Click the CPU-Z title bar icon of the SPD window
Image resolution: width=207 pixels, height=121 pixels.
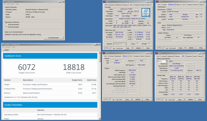pyautogui.click(x=157, y=53)
